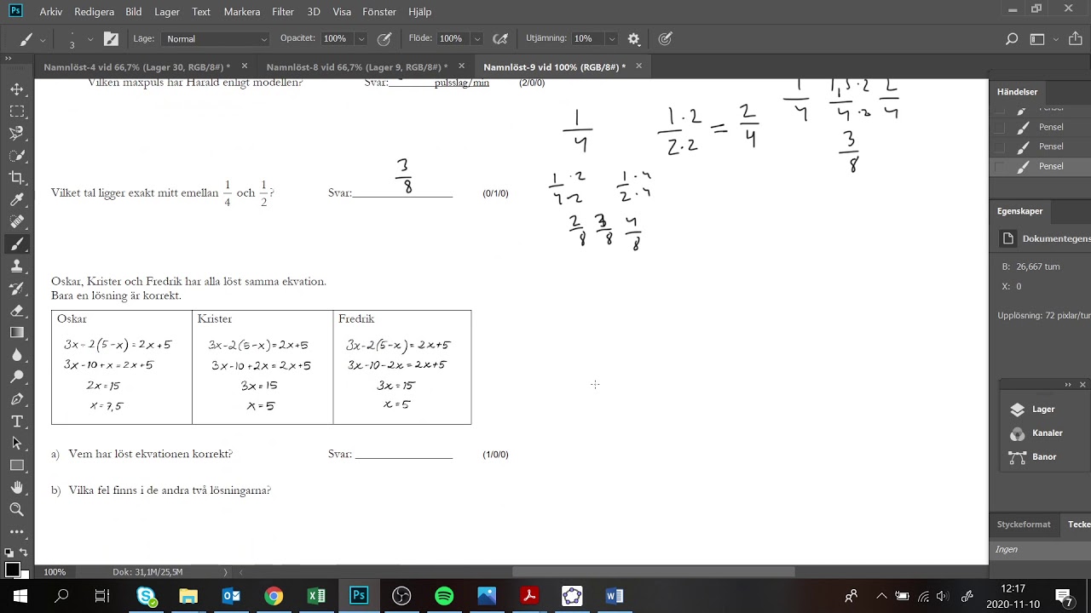1091x613 pixels.
Task: Select the History Brush tool
Action: 16,289
